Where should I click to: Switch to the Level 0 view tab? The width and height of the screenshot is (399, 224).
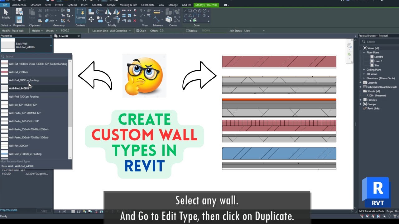click(64, 36)
